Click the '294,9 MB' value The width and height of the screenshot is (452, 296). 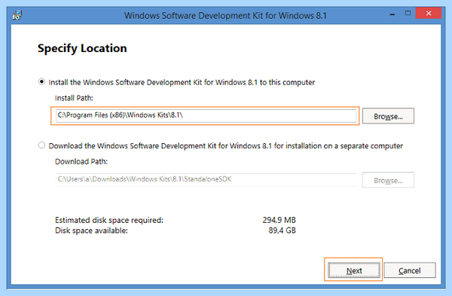click(279, 220)
